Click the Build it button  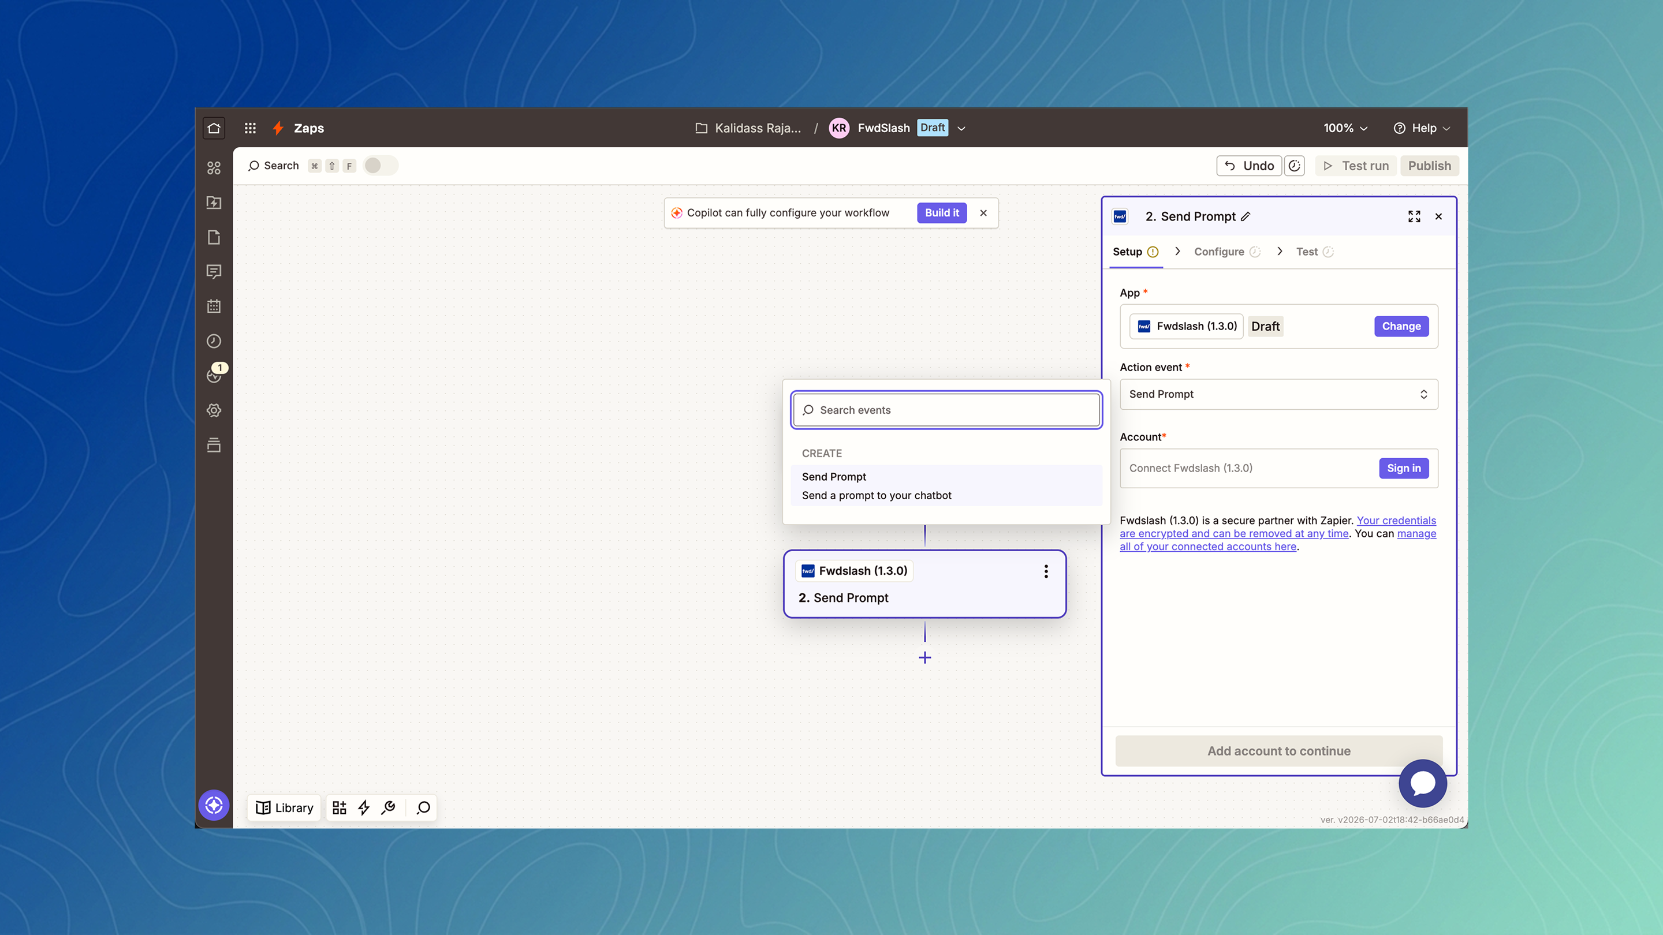pos(942,213)
